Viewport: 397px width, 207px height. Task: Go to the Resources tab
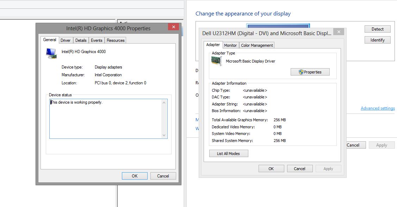(x=116, y=40)
